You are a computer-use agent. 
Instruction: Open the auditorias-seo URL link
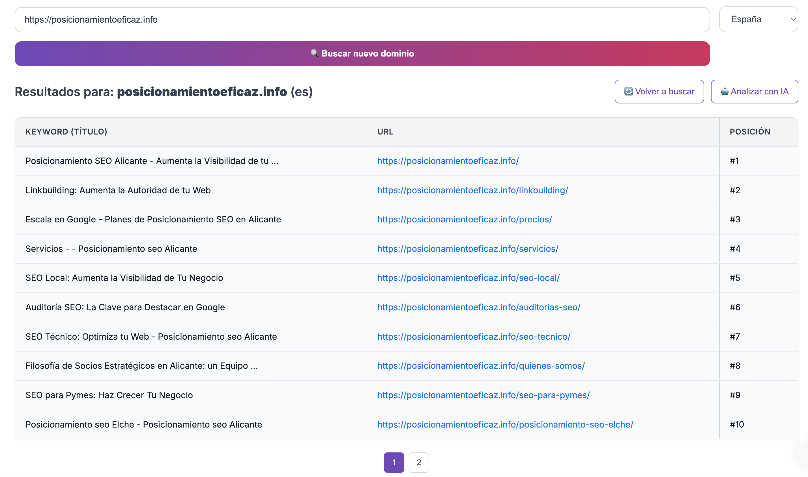click(478, 307)
